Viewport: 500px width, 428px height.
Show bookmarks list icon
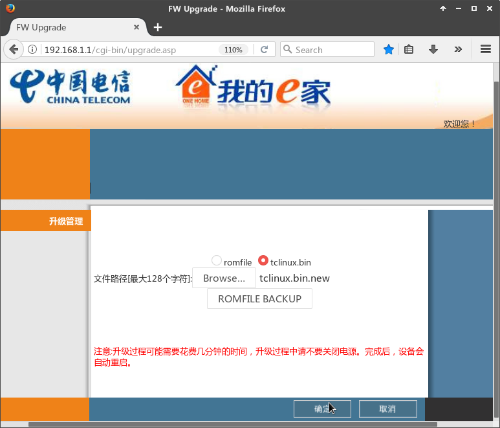(409, 49)
